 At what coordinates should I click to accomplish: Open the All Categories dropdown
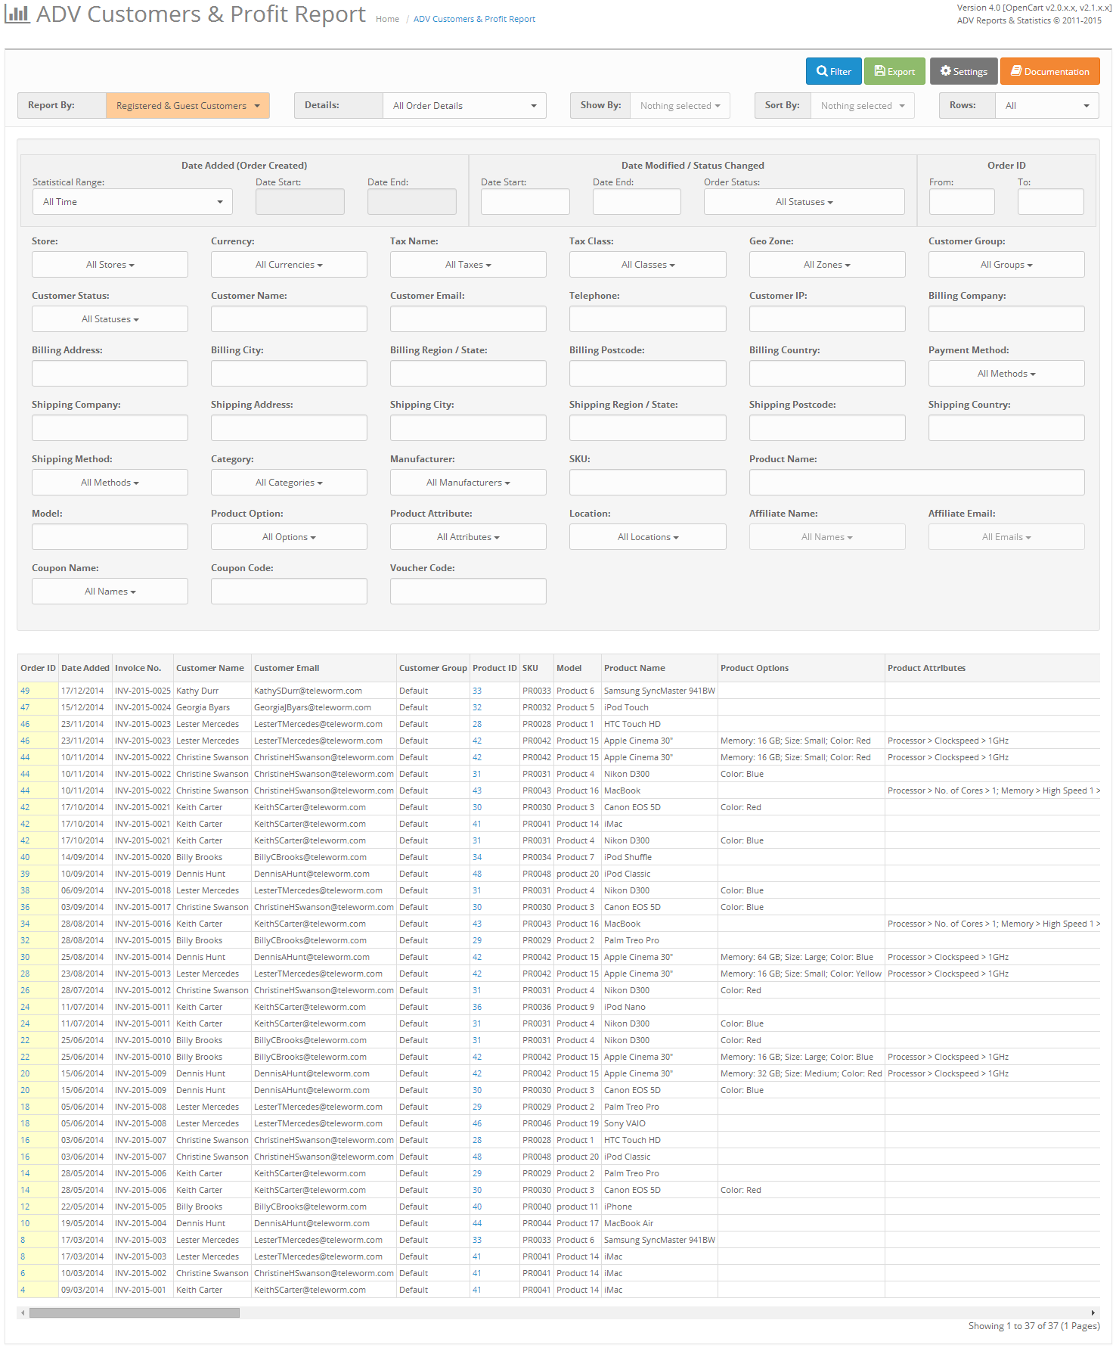tap(289, 483)
